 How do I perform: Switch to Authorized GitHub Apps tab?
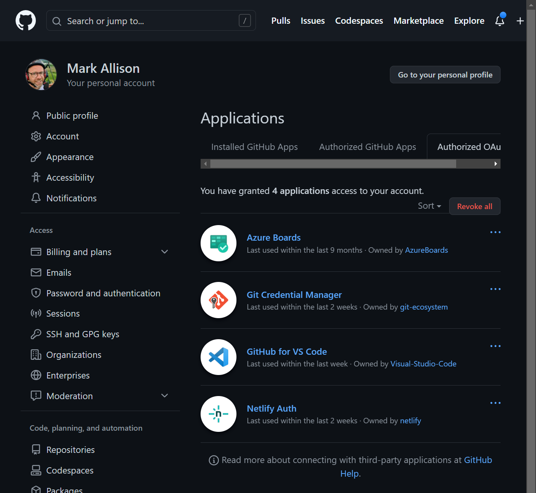[x=367, y=147]
